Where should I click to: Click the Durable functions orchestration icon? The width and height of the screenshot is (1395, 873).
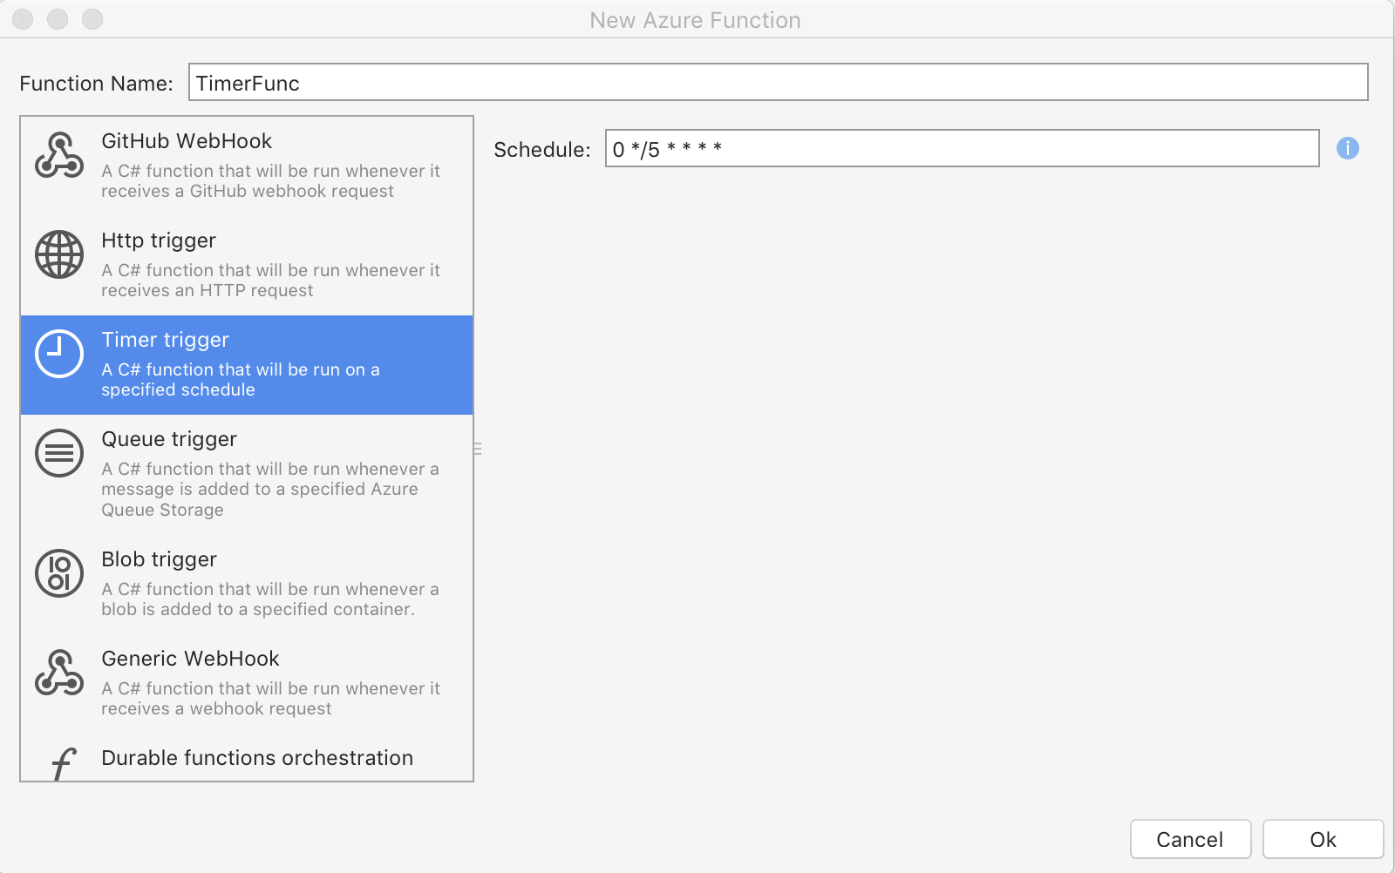point(63,764)
